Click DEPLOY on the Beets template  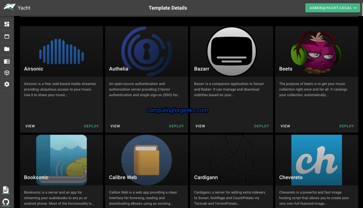coord(346,126)
